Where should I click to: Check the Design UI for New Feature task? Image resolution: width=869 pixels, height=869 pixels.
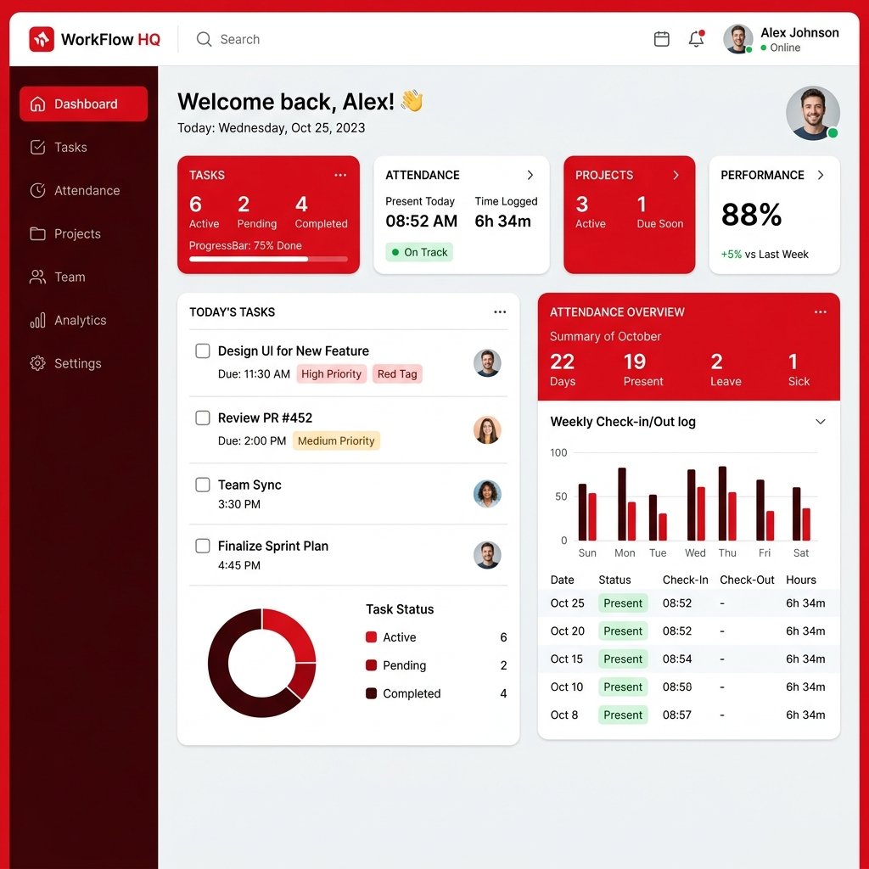(x=203, y=350)
